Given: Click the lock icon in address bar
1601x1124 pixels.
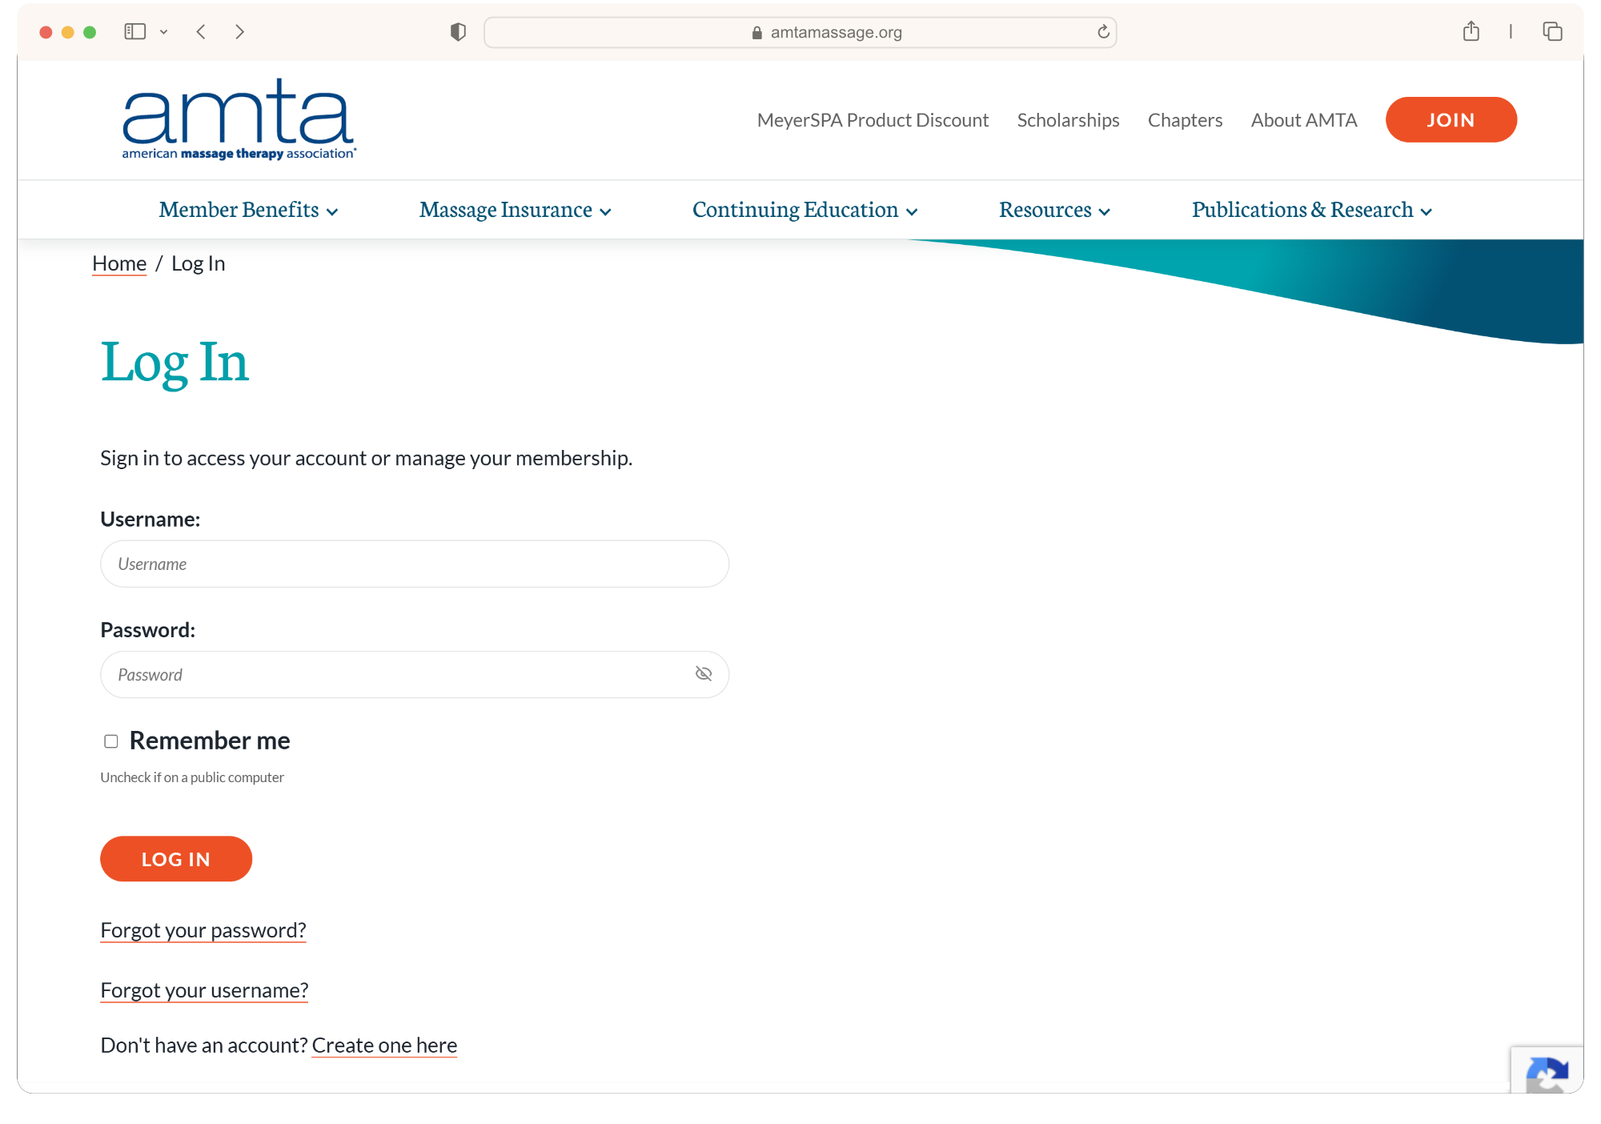Looking at the screenshot, I should coord(756,33).
